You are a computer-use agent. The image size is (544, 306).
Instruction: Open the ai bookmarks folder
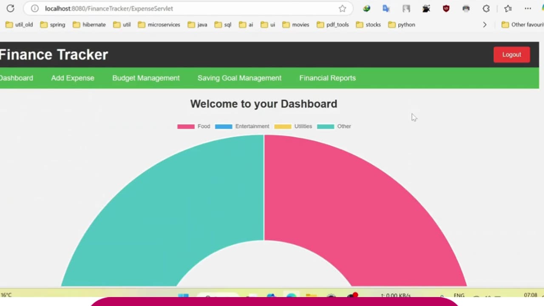[x=246, y=25]
